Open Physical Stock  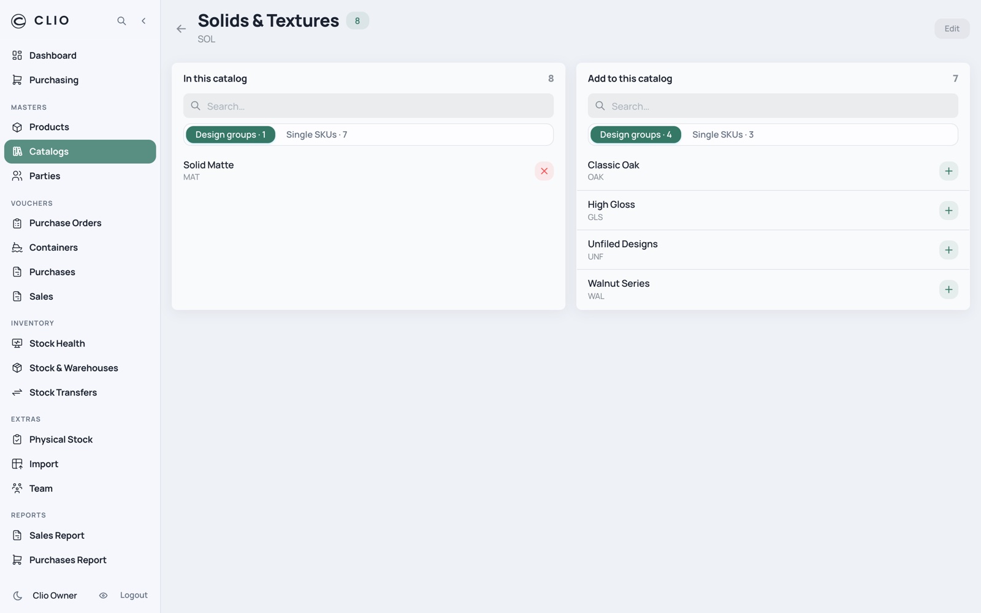pyautogui.click(x=80, y=440)
